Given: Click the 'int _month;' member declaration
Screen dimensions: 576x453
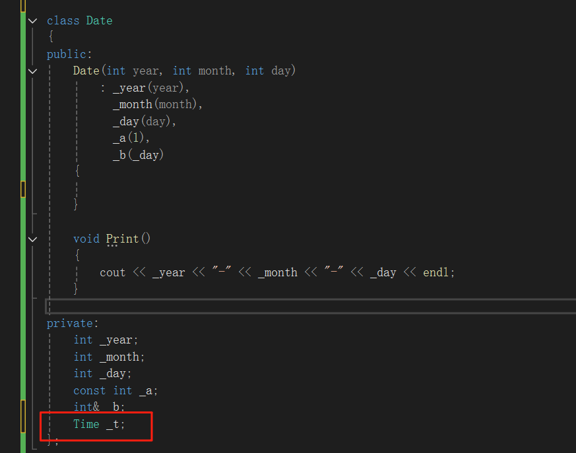Looking at the screenshot, I should (x=109, y=357).
